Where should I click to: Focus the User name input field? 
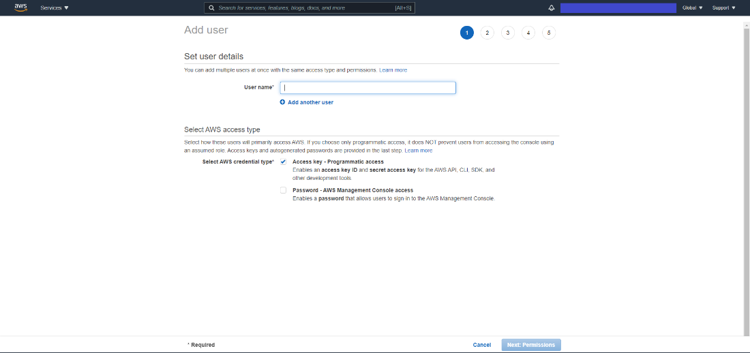pyautogui.click(x=367, y=87)
